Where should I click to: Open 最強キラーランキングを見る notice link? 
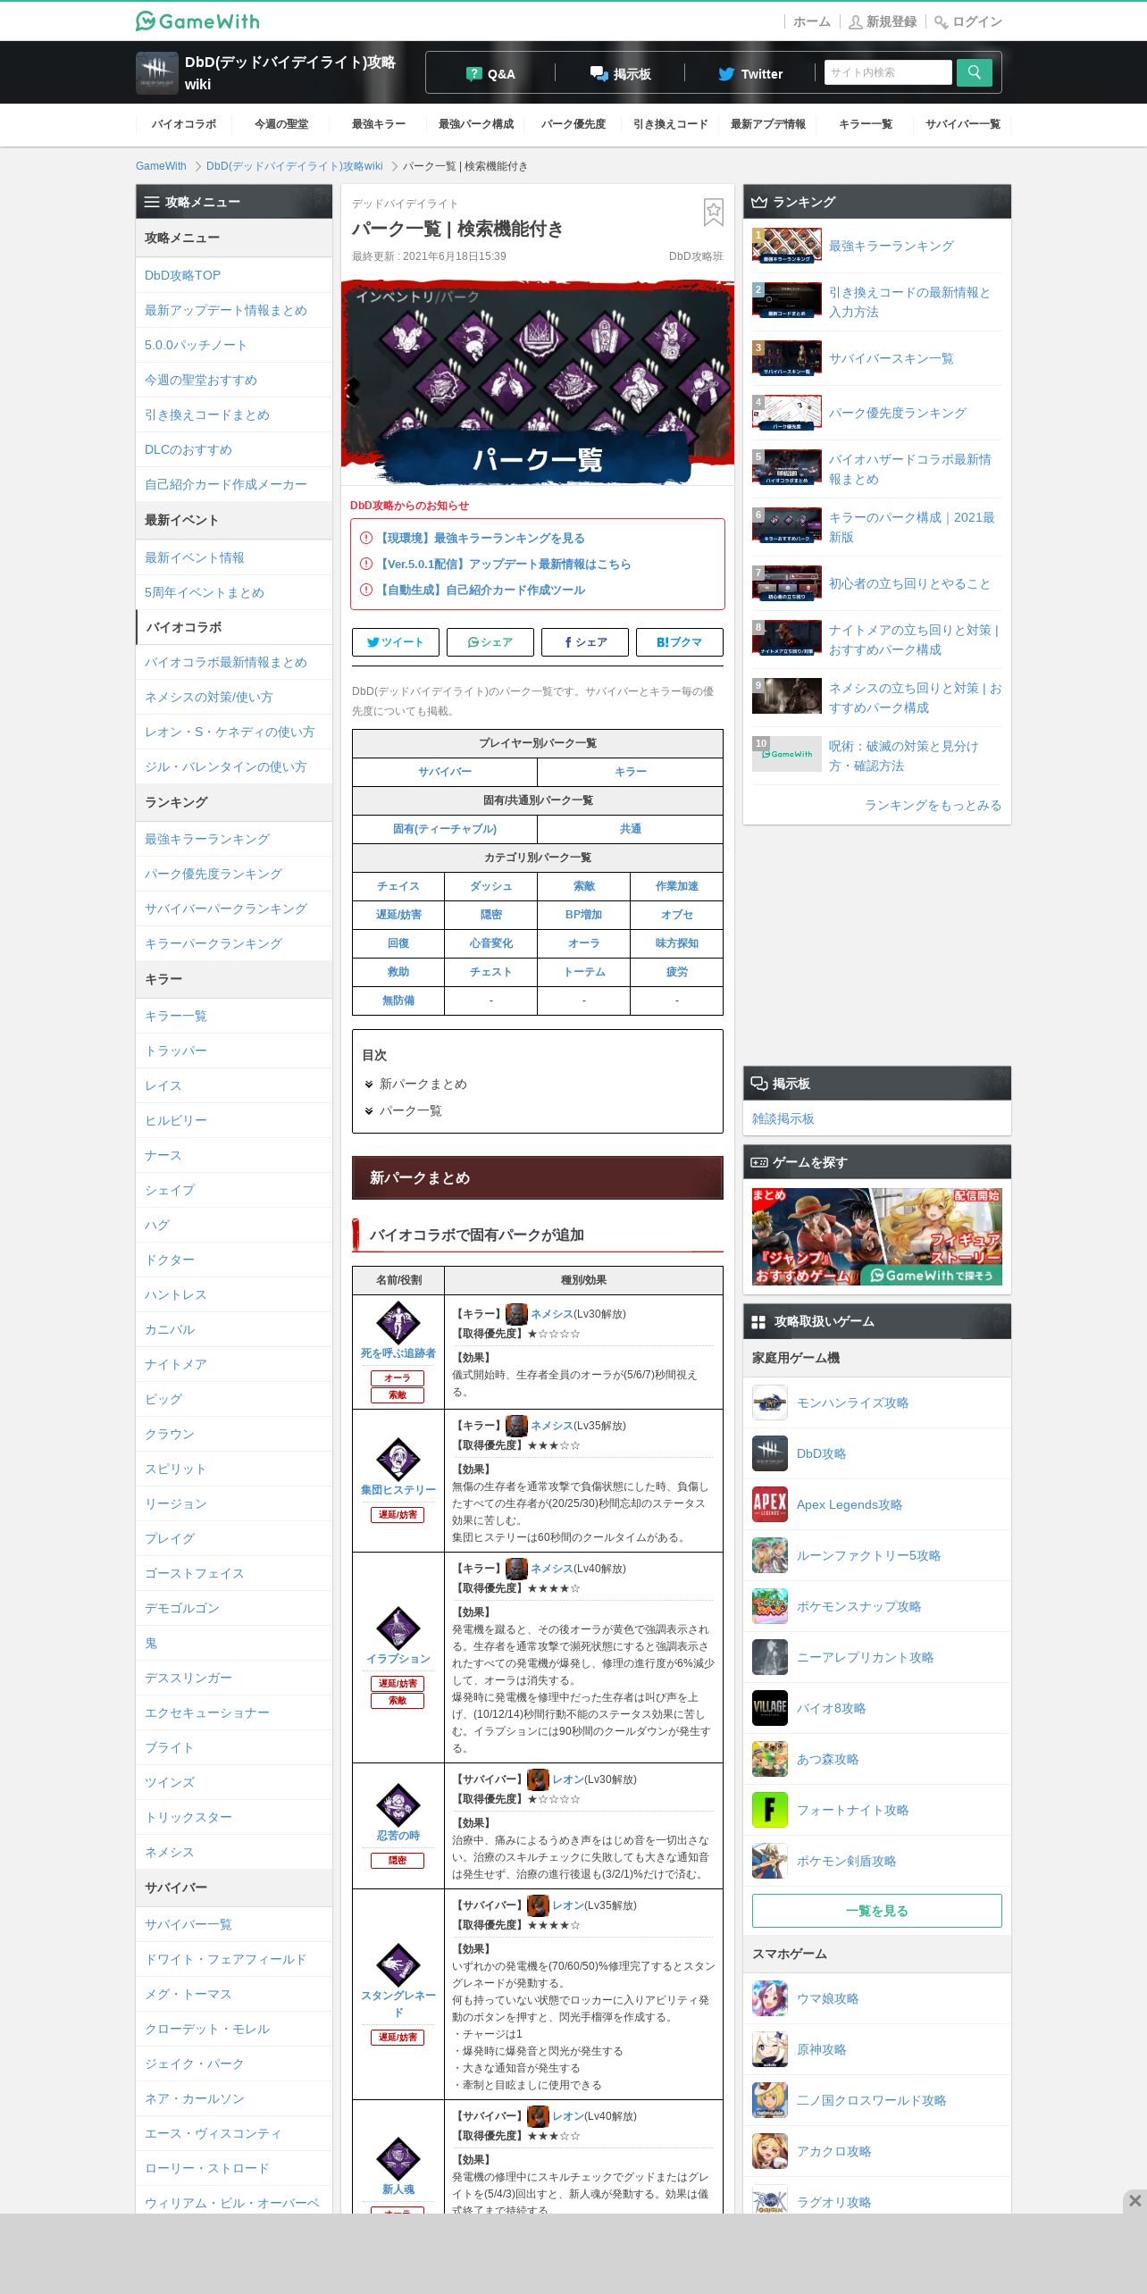click(481, 538)
